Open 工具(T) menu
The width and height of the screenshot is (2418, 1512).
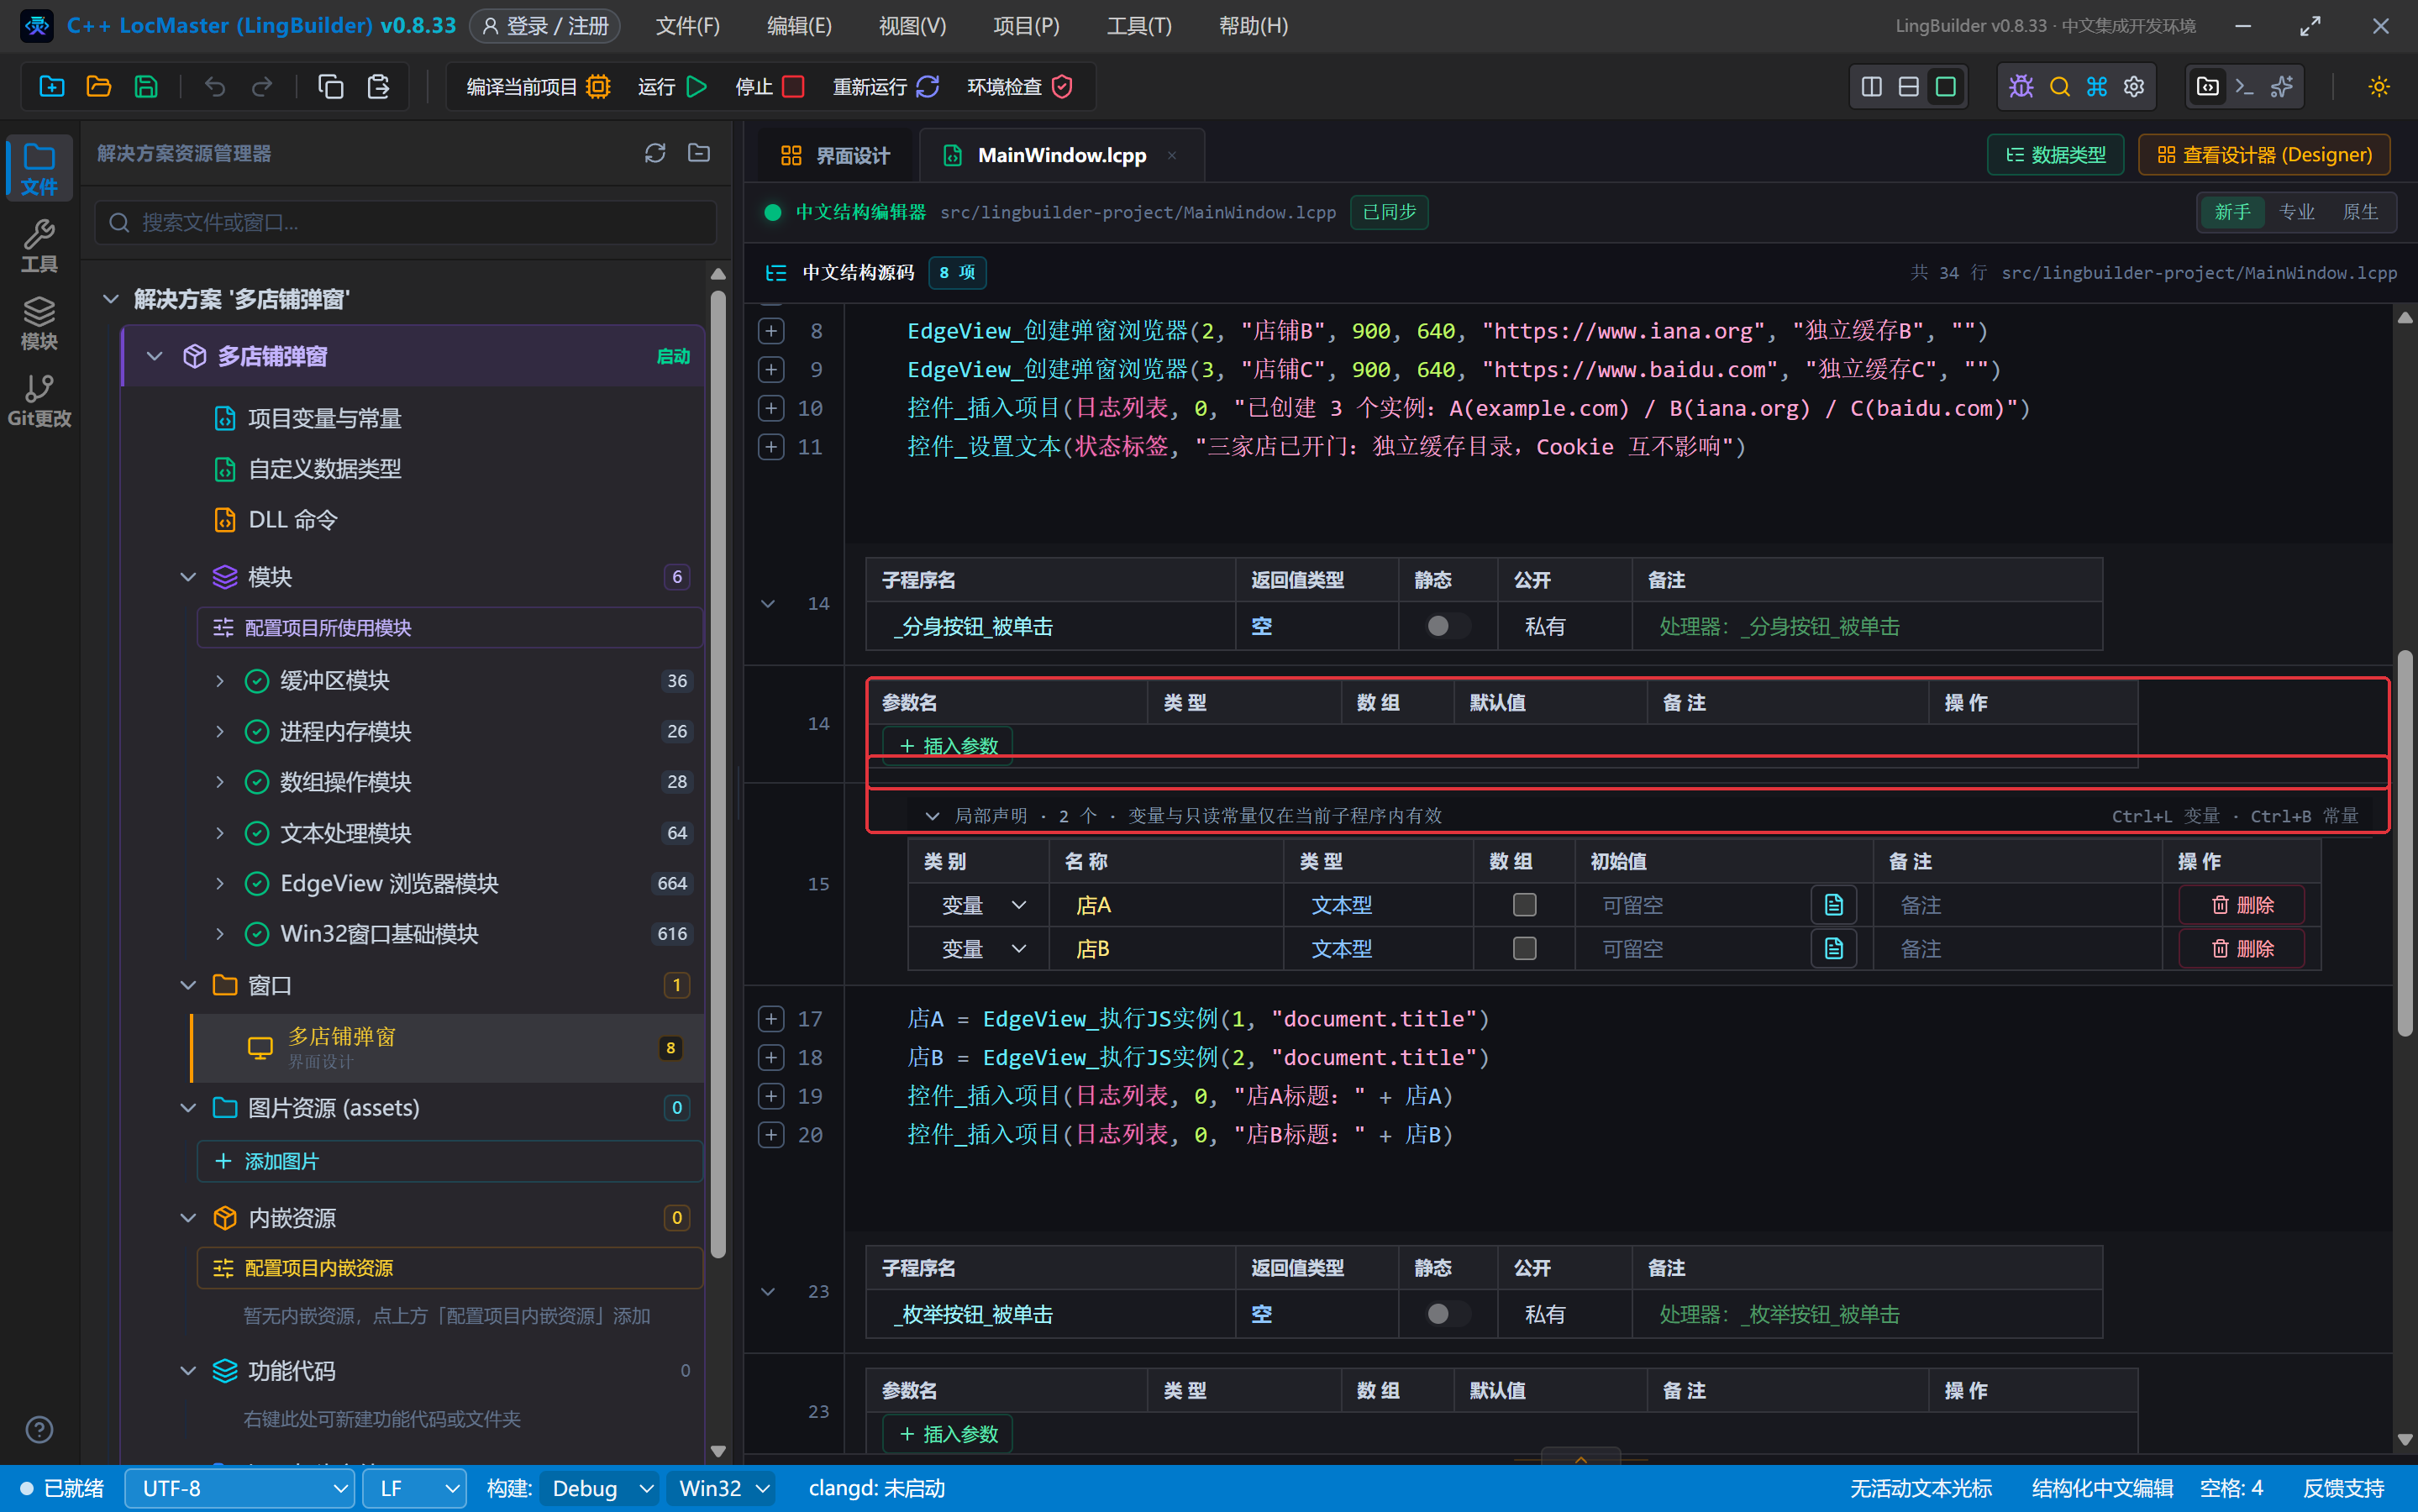[1139, 26]
